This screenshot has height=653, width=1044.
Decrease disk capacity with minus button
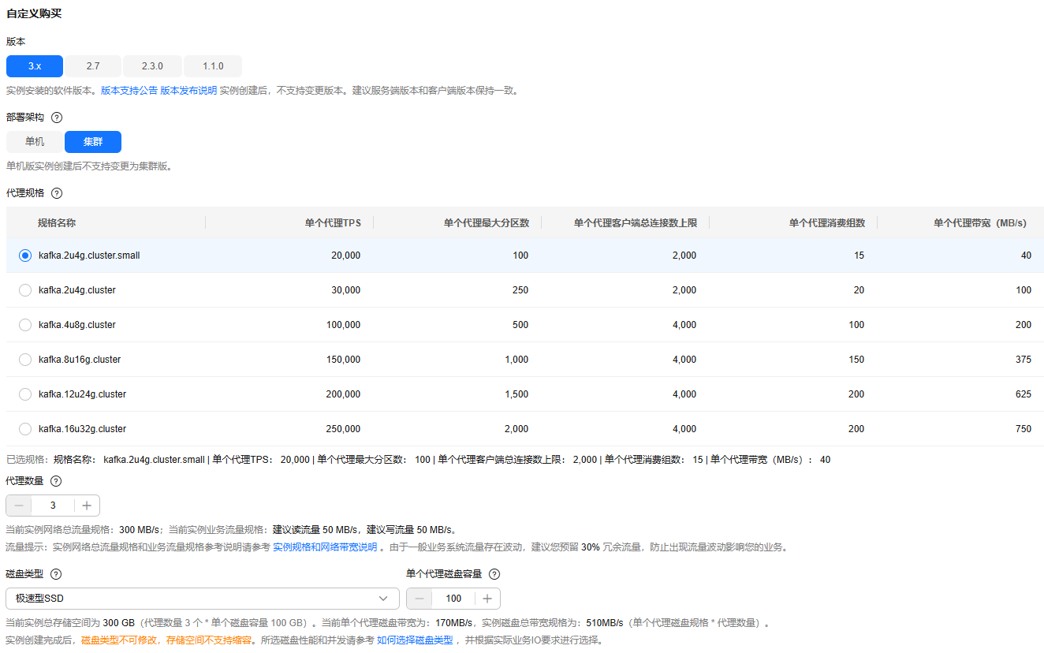pyautogui.click(x=419, y=599)
